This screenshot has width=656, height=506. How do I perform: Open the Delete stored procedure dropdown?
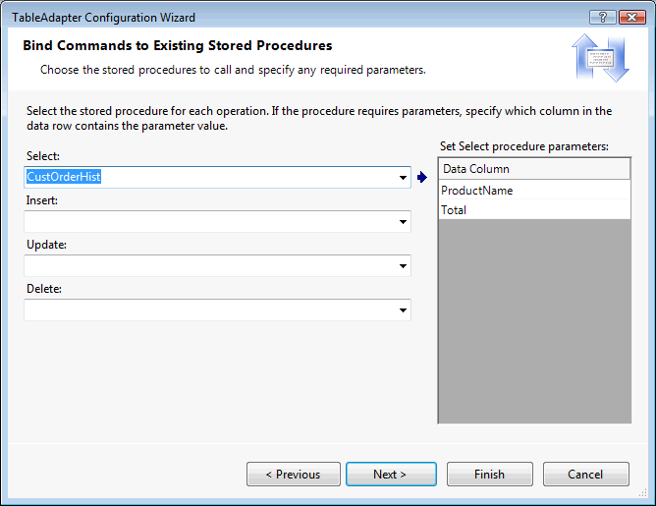click(404, 310)
